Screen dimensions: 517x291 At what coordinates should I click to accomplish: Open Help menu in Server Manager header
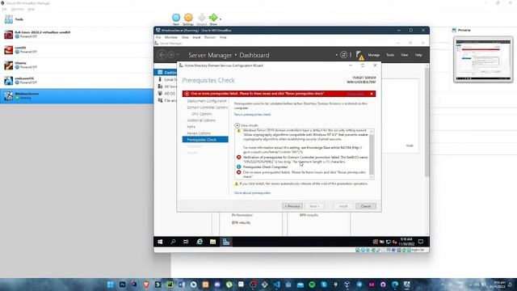pos(418,55)
